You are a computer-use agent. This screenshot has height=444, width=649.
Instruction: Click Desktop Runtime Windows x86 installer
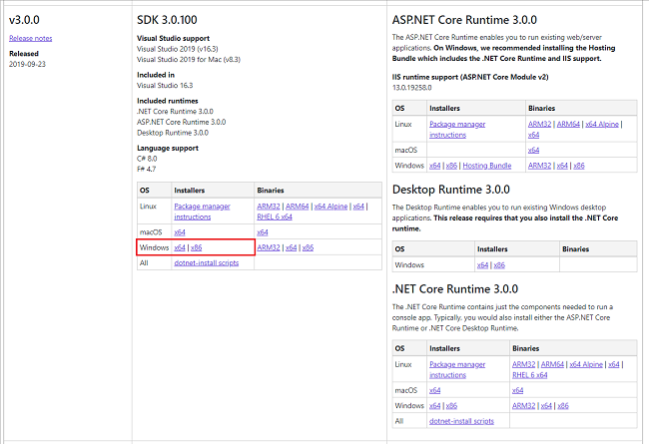tap(499, 264)
